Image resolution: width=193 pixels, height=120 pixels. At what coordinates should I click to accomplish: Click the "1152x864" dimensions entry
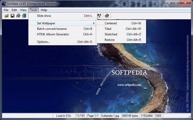147,116
